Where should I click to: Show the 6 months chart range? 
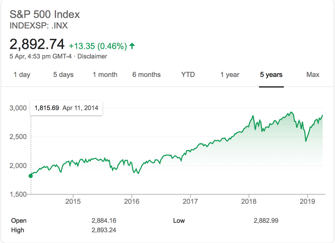[146, 75]
